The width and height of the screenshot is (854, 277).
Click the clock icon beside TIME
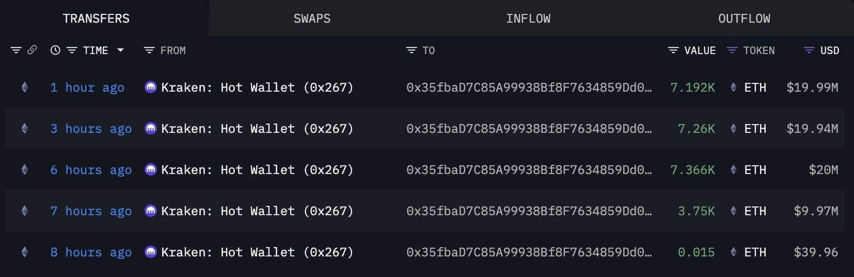(x=55, y=50)
